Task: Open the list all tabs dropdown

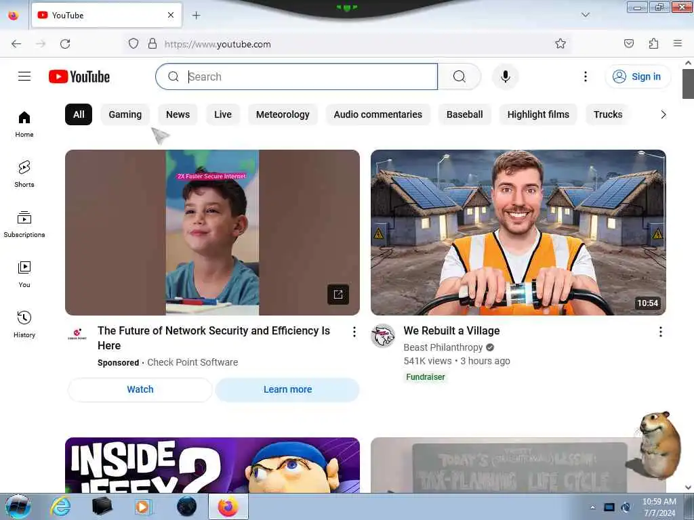Action: [x=585, y=15]
